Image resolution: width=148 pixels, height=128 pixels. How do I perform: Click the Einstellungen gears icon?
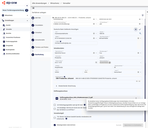3,20
